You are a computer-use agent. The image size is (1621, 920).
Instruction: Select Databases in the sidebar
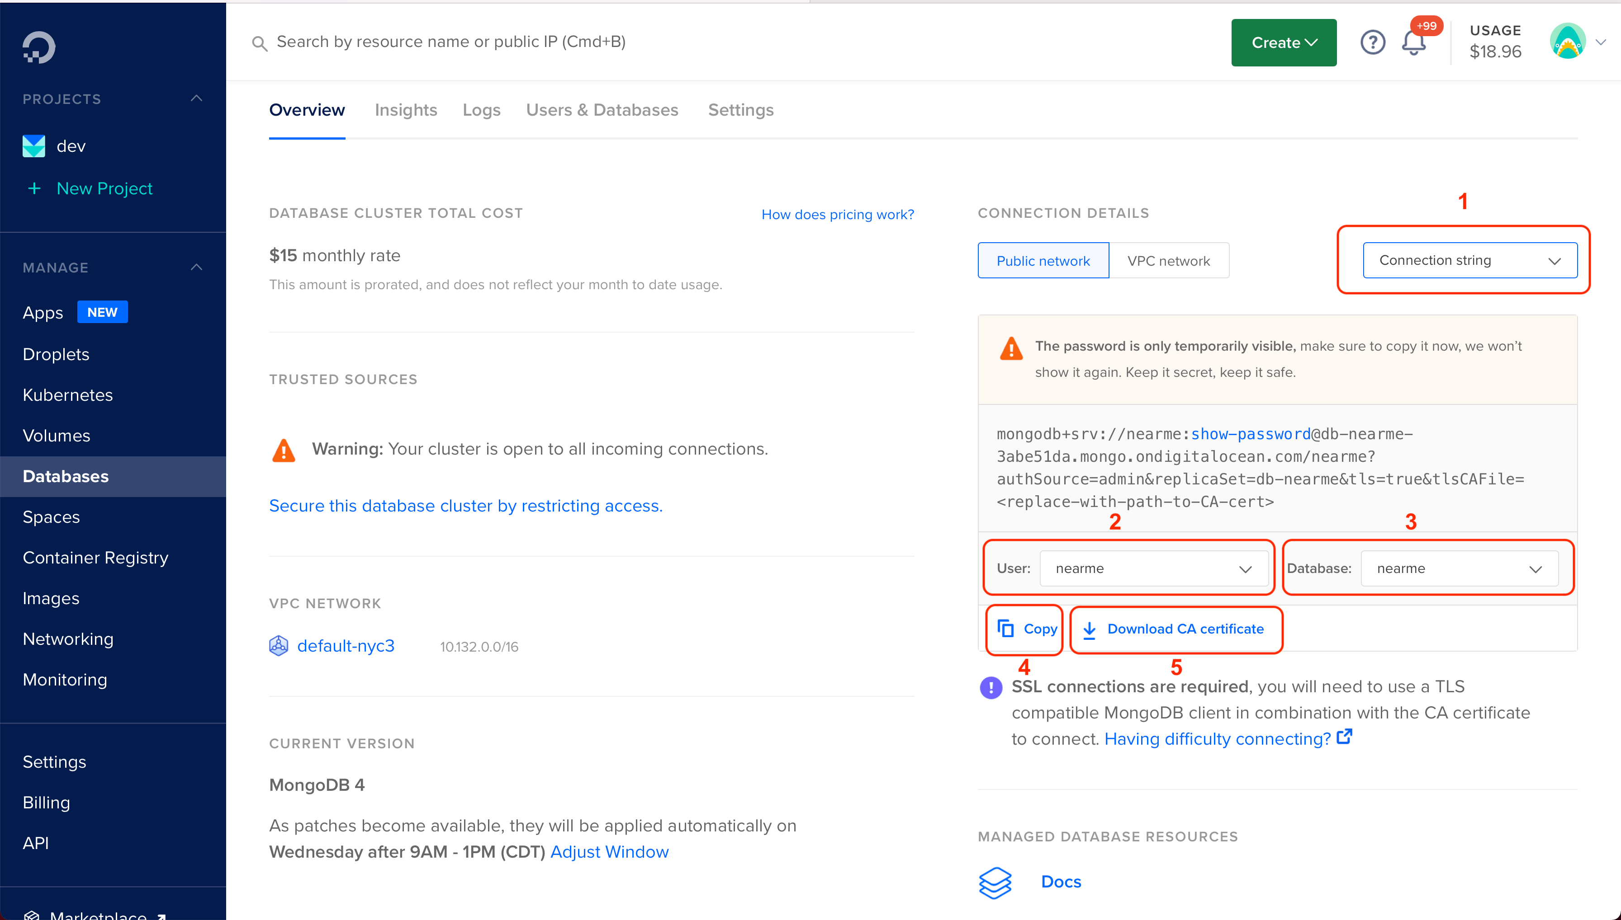(x=113, y=476)
